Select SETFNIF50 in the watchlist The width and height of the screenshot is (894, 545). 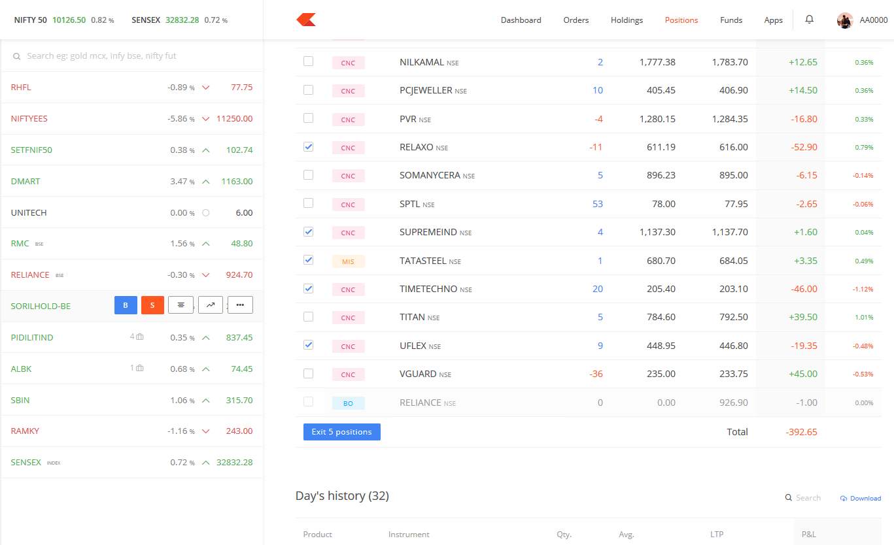click(x=132, y=150)
